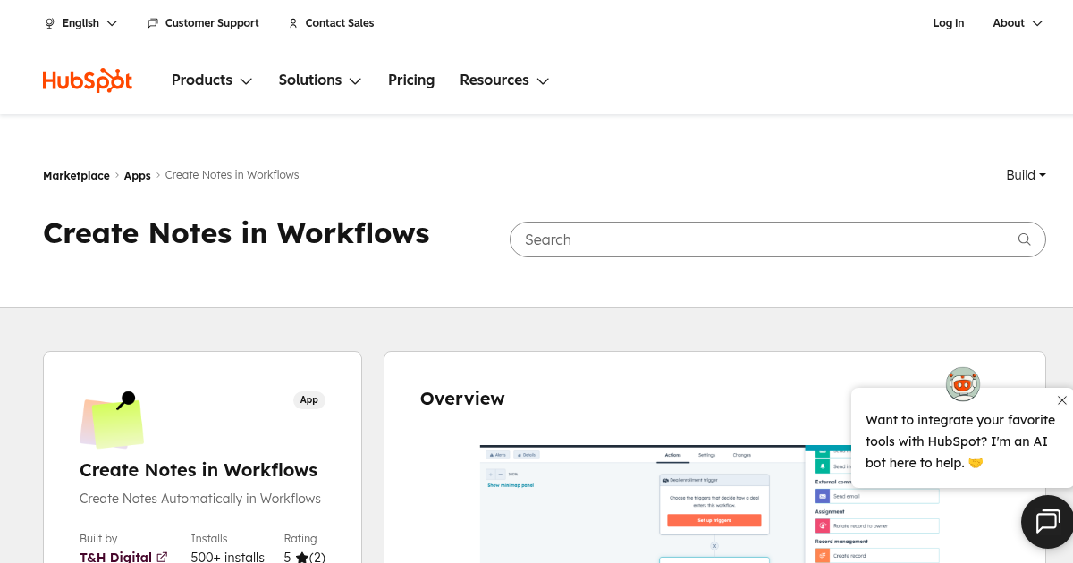The image size is (1073, 563).
Task: Click the Log in link
Action: click(949, 23)
